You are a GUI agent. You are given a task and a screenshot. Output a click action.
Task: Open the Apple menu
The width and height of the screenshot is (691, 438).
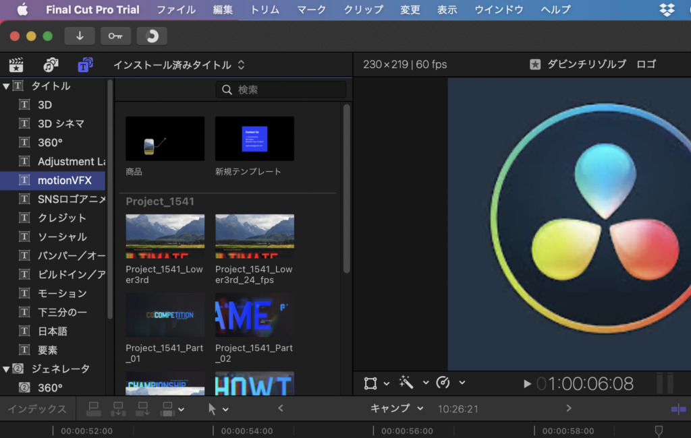(x=22, y=9)
